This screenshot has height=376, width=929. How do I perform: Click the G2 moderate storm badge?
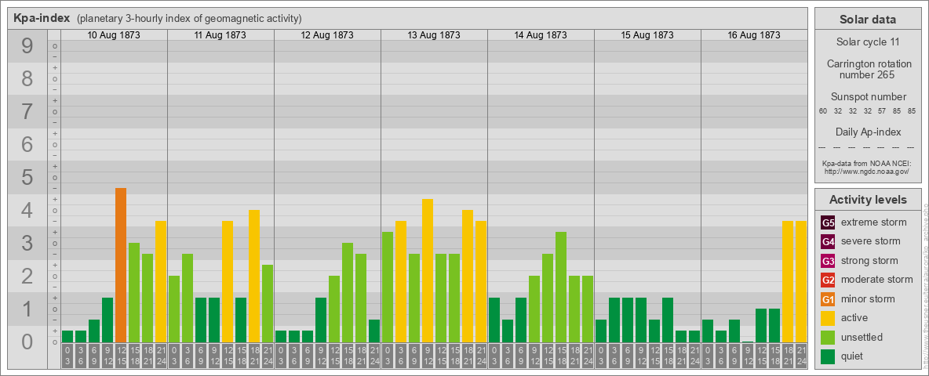coord(828,280)
